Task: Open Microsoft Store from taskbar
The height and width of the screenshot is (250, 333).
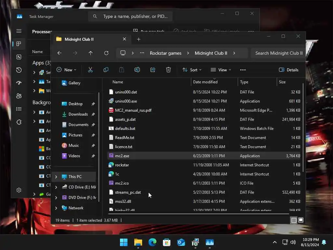Action: [x=167, y=242]
